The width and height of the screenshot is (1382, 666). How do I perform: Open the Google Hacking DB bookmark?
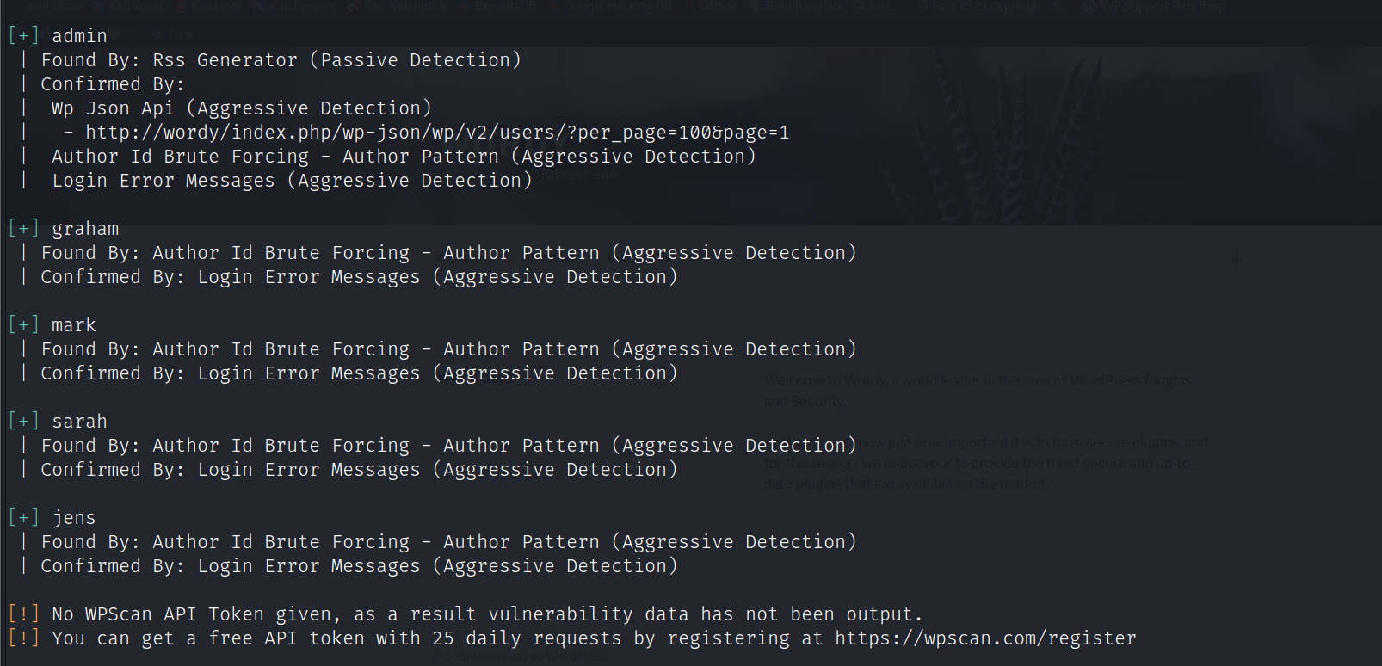point(618,6)
